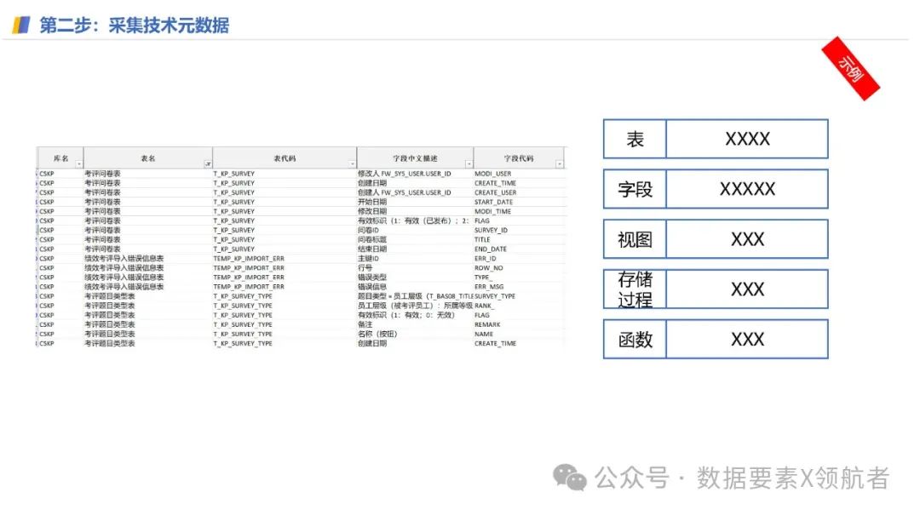The image size is (920, 515).
Task: Select the 错误信息 description cell
Action: (416, 287)
